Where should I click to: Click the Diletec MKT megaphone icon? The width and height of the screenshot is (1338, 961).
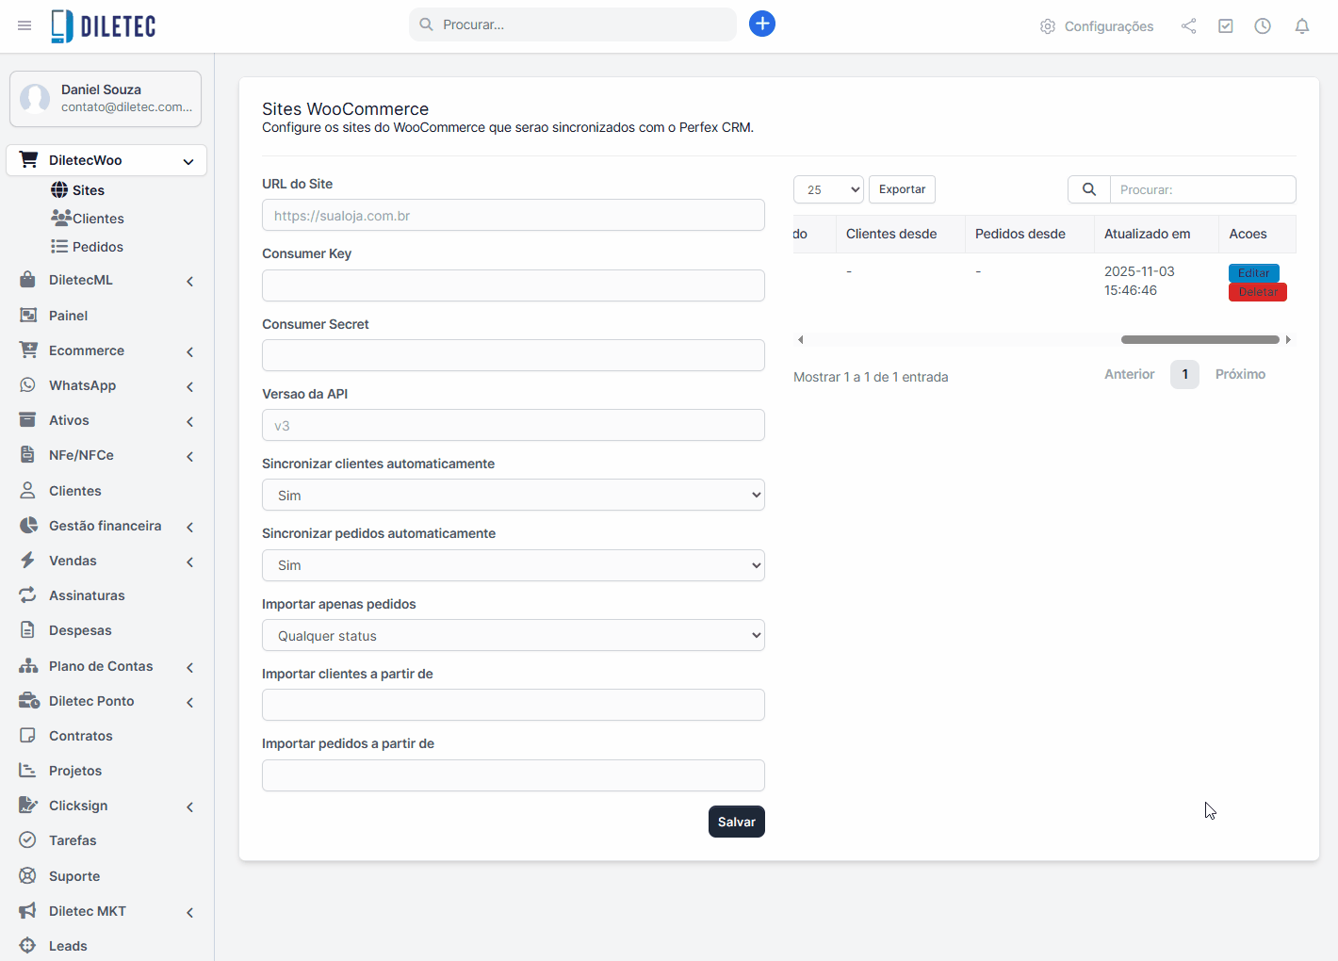click(x=28, y=911)
